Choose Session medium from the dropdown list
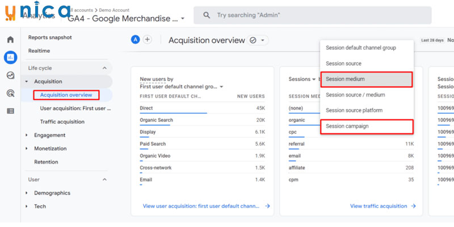 coord(366,79)
